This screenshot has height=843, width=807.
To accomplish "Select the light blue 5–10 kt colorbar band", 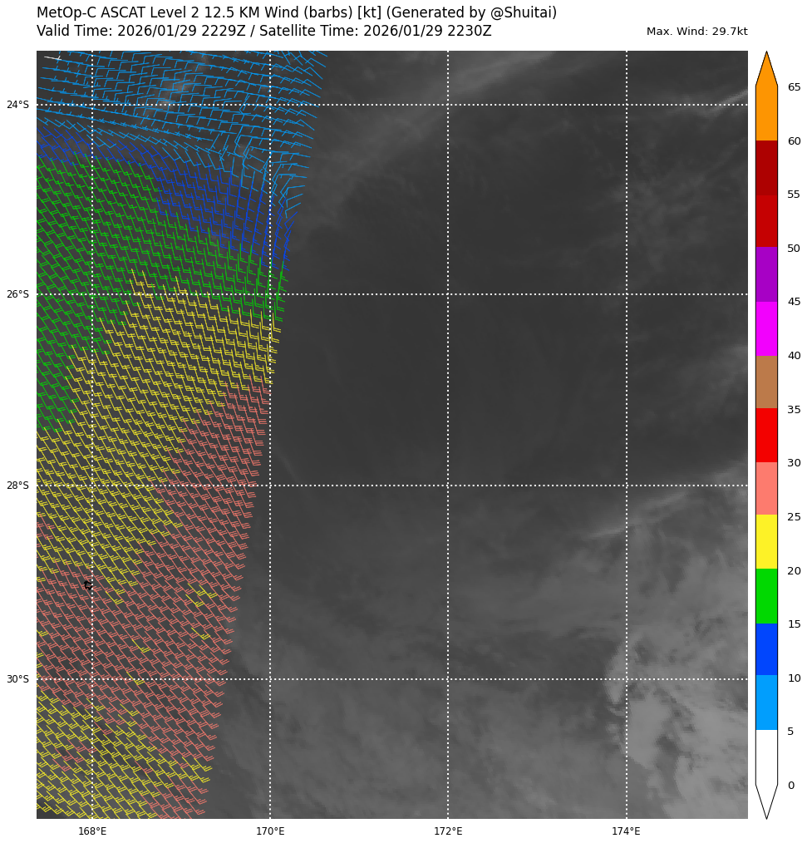I will coord(766,703).
